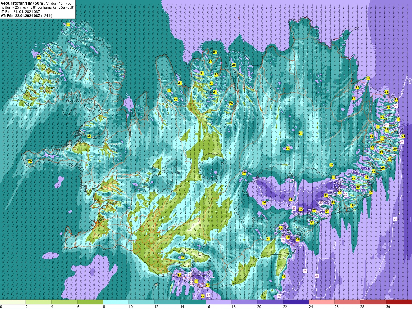
Task: Click the title text Veðurstofan/HM750m
Action: coord(22,3)
